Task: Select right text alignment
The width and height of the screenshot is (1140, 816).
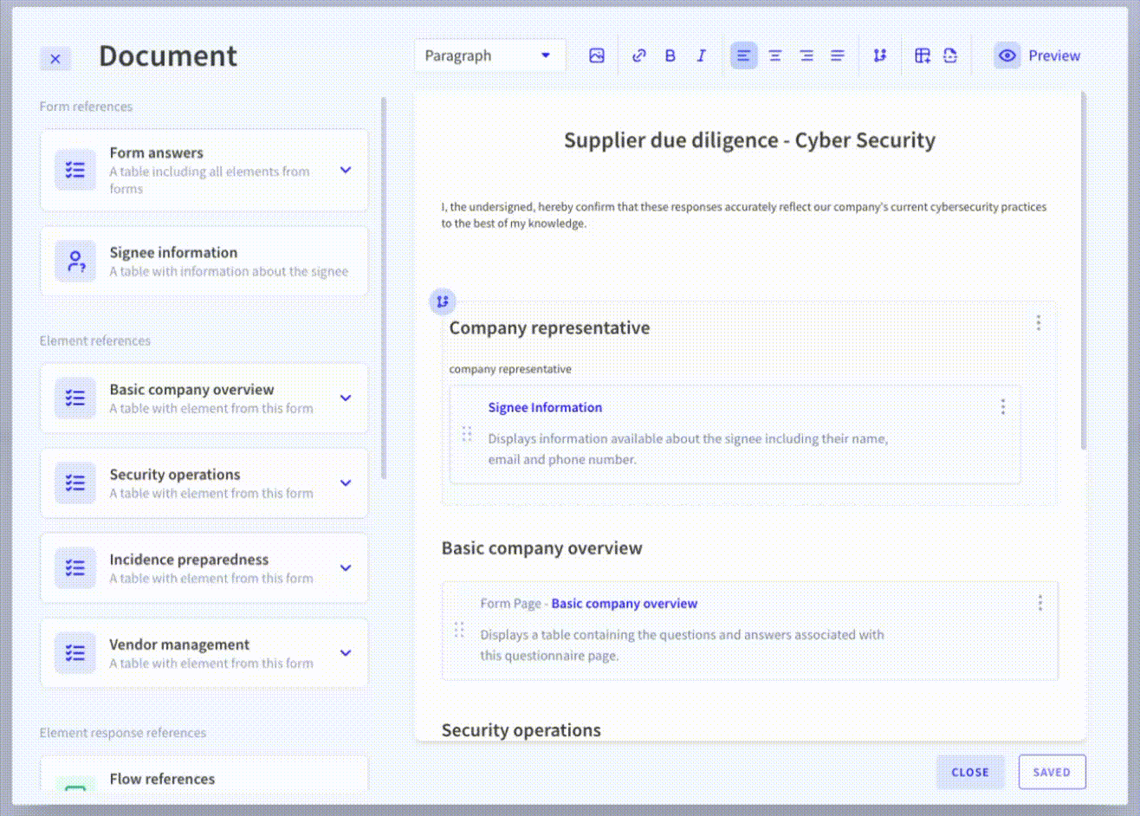Action: (x=806, y=55)
